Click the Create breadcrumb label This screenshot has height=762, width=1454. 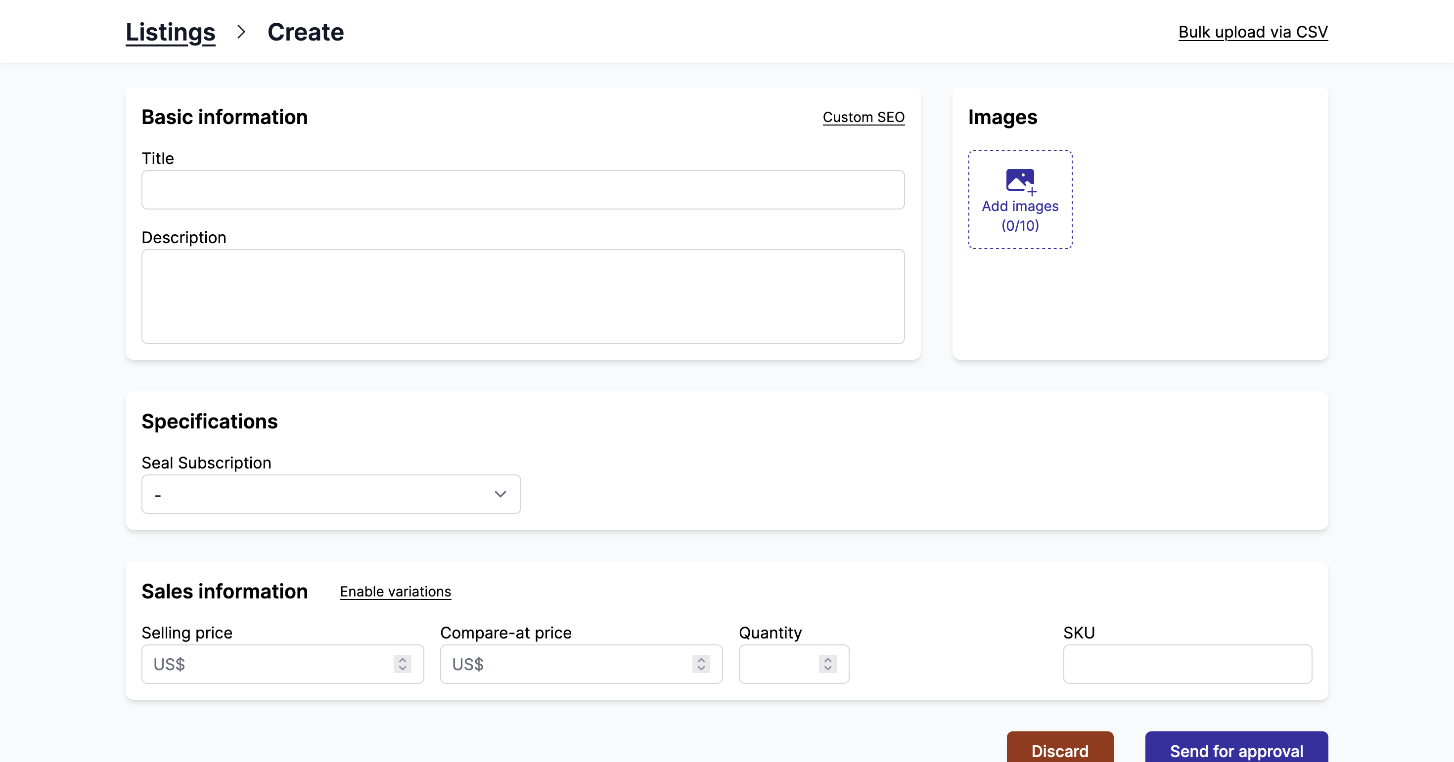(306, 32)
